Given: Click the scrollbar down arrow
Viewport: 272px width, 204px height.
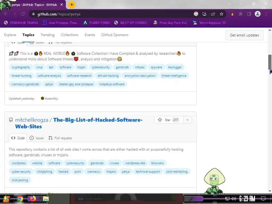Looking at the screenshot, I should [270, 191].
